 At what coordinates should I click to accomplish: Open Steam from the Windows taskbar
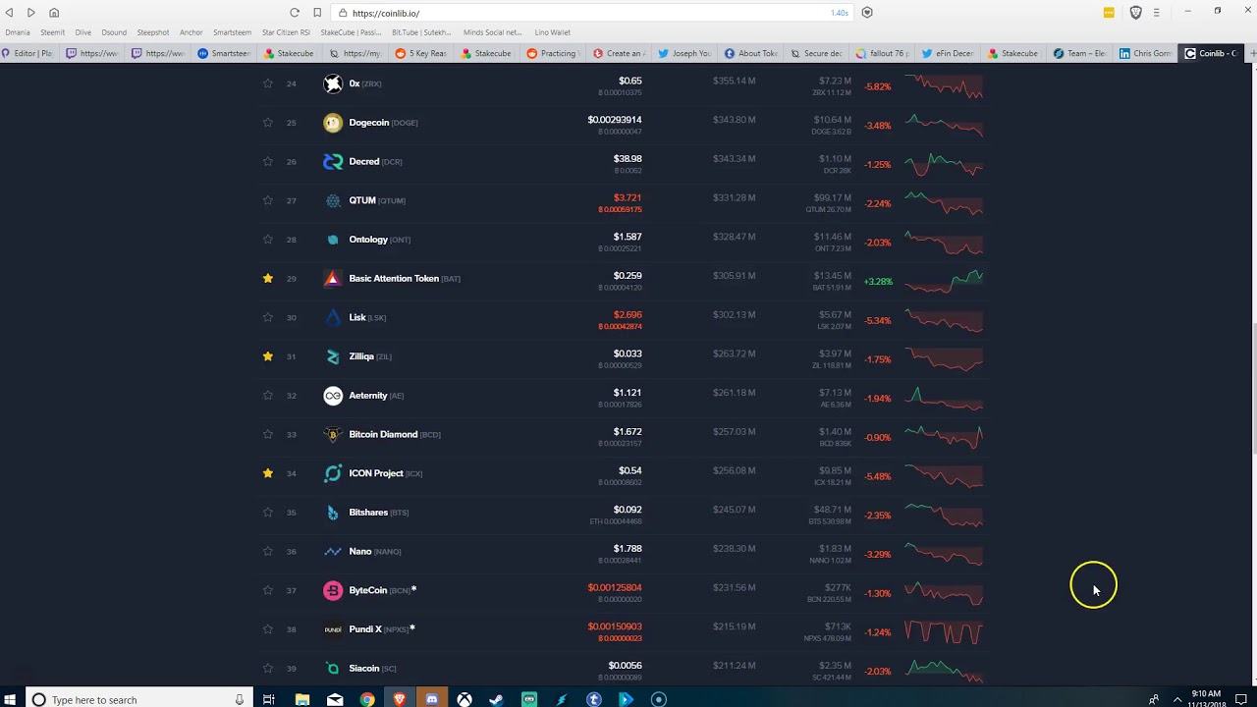tap(497, 699)
